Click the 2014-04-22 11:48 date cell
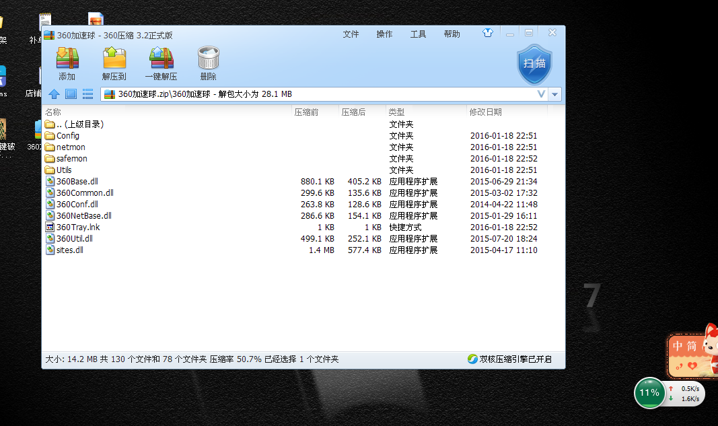Screen dimensions: 718x426 (504, 205)
